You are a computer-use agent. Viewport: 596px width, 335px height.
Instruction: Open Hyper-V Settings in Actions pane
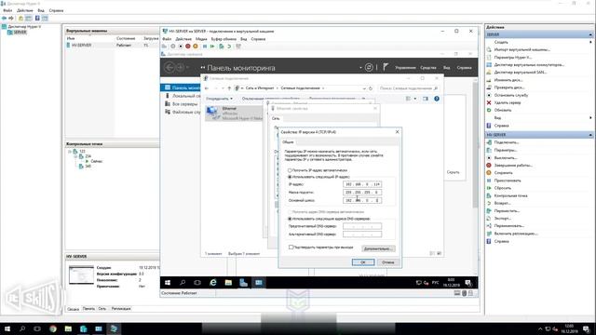point(512,58)
